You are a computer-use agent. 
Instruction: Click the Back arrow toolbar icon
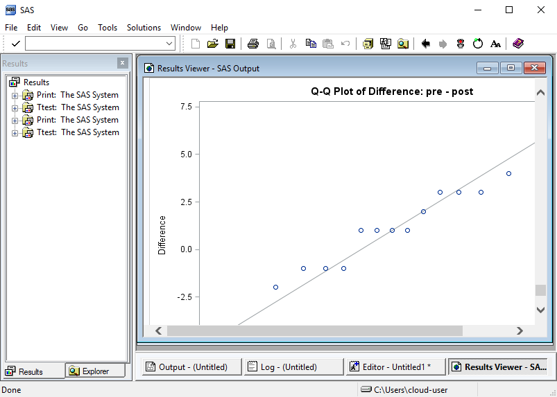[426, 44]
